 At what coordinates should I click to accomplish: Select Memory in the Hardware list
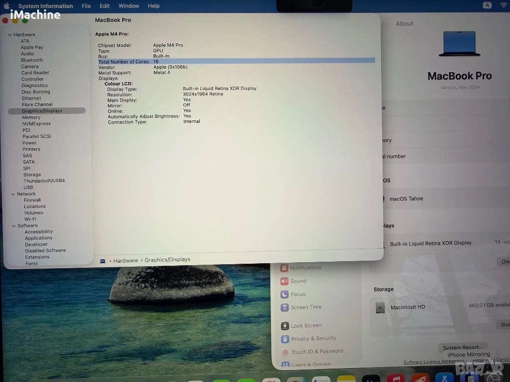31,117
